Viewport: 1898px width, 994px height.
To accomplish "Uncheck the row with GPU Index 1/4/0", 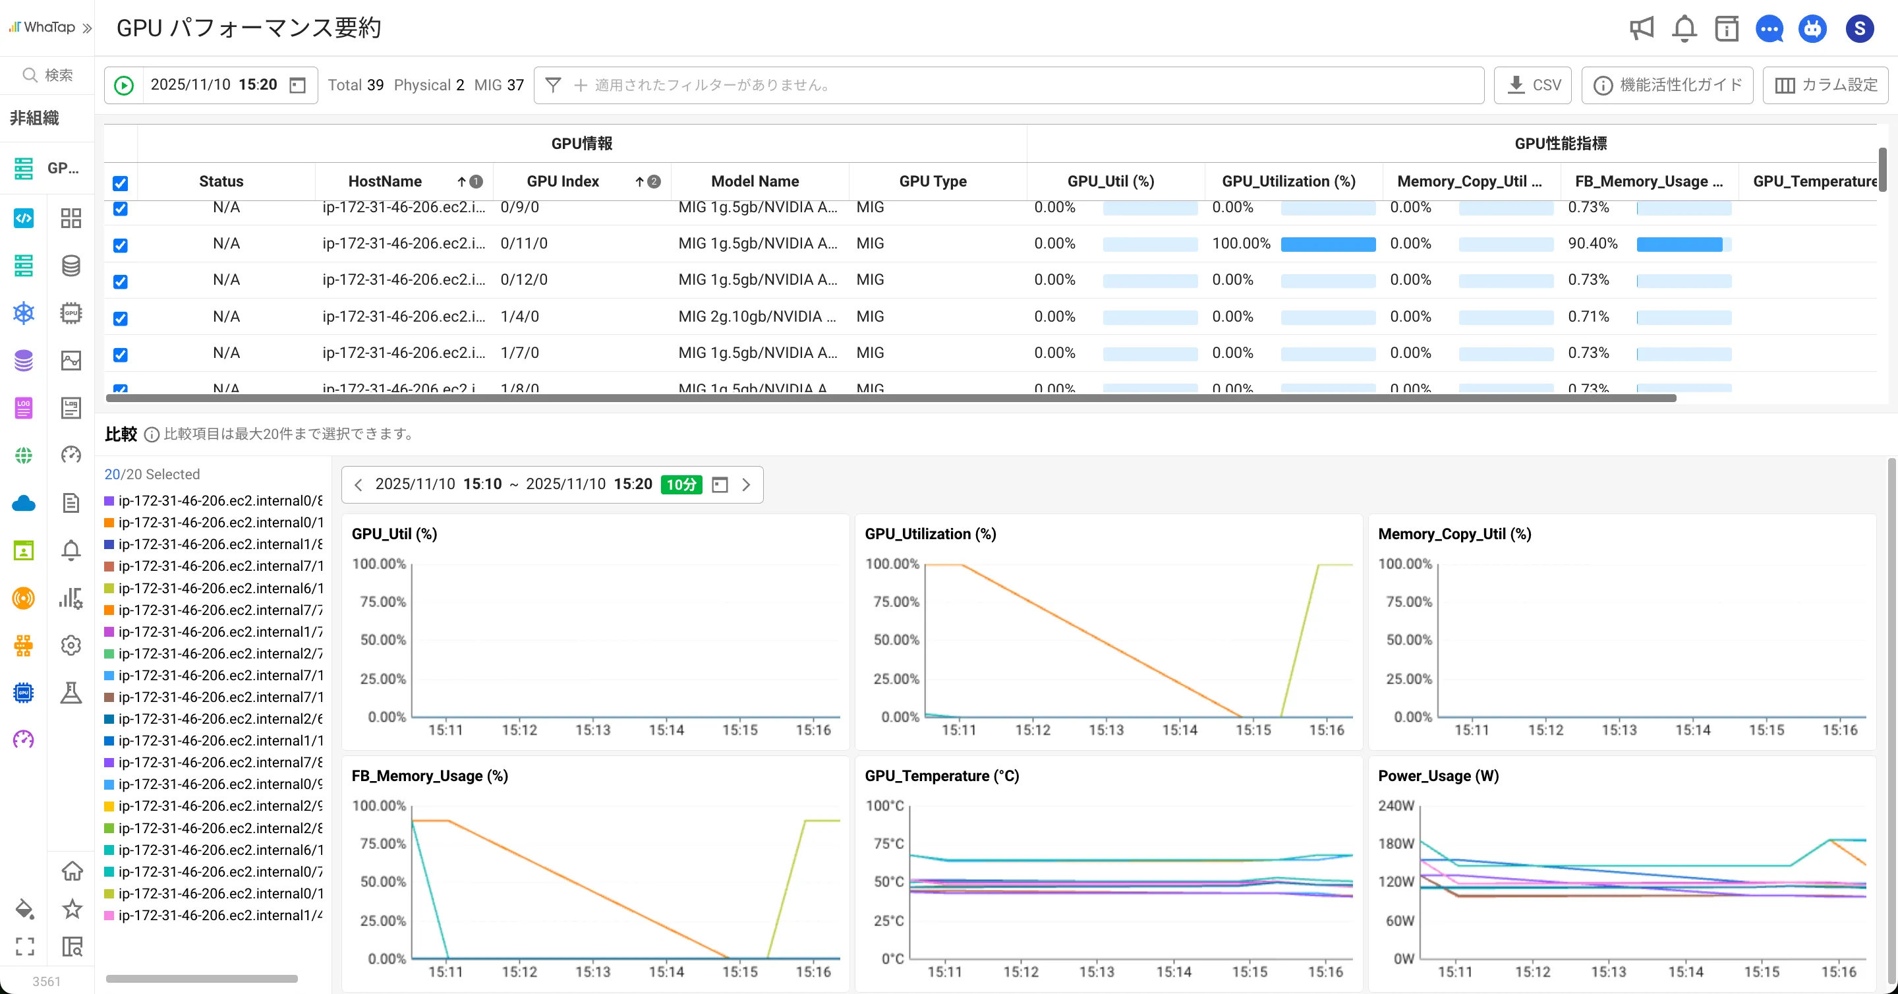I will 120,318.
